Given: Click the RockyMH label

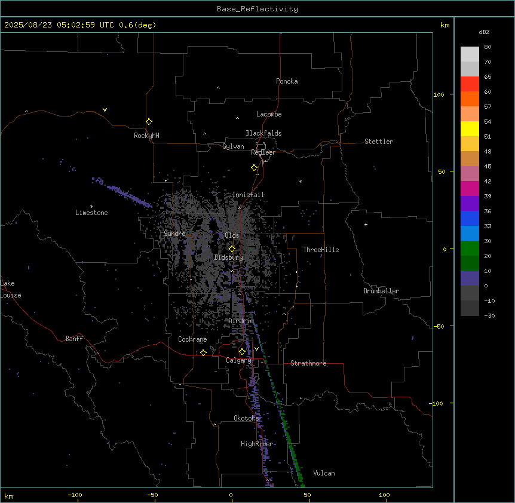Looking at the screenshot, I should 146,136.
